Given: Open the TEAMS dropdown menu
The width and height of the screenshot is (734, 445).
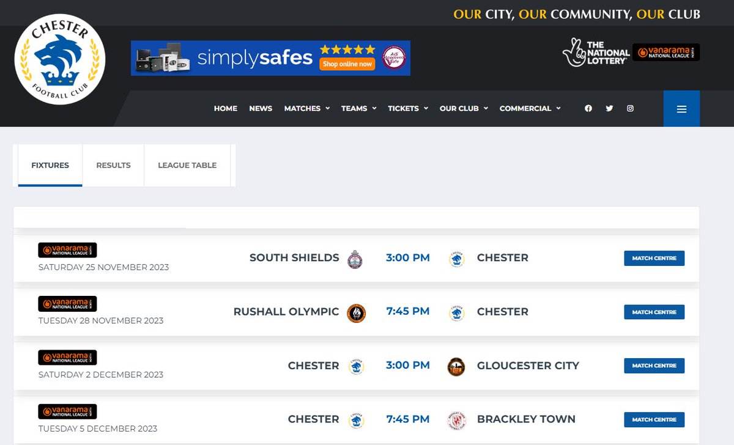Looking at the screenshot, I should click(x=358, y=108).
